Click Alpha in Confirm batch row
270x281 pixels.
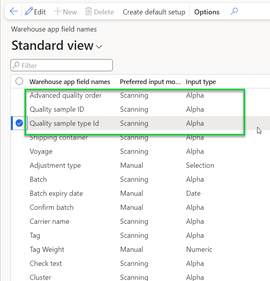click(195, 207)
